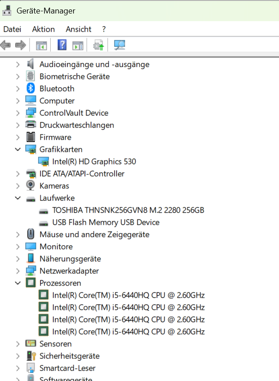This screenshot has width=279, height=381.
Task: Click the show/hide action pane icon
Action: [x=78, y=45]
